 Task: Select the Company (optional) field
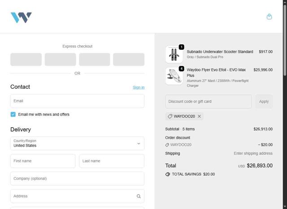77,179
